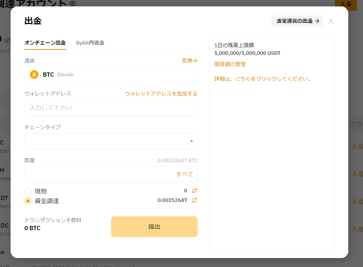The image size is (363, 267).
Task: Click the Bitcoin coin icon
Action: [x=34, y=75]
